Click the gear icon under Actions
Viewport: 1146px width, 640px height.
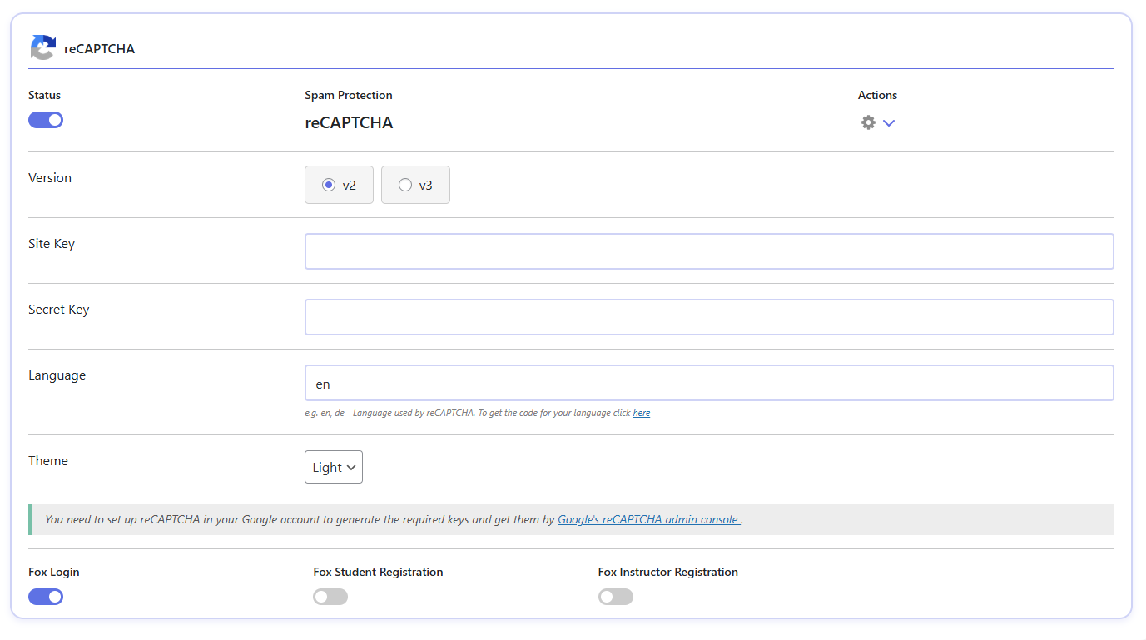[x=868, y=122]
